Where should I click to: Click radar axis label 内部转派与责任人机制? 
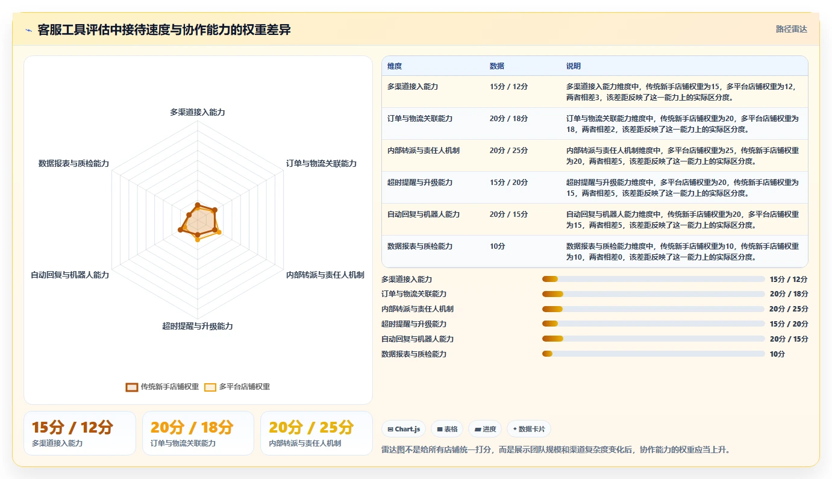point(325,275)
